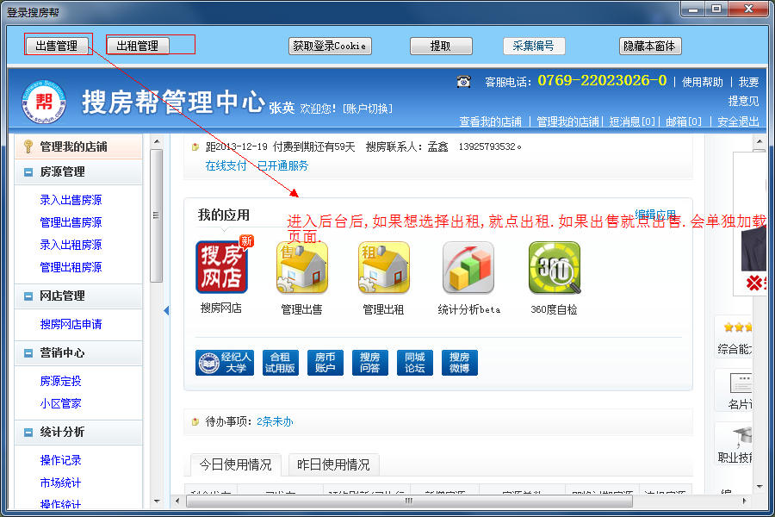Collapse sidebar with blue triangle handle
Viewport: 775px width, 517px height.
pos(166,310)
